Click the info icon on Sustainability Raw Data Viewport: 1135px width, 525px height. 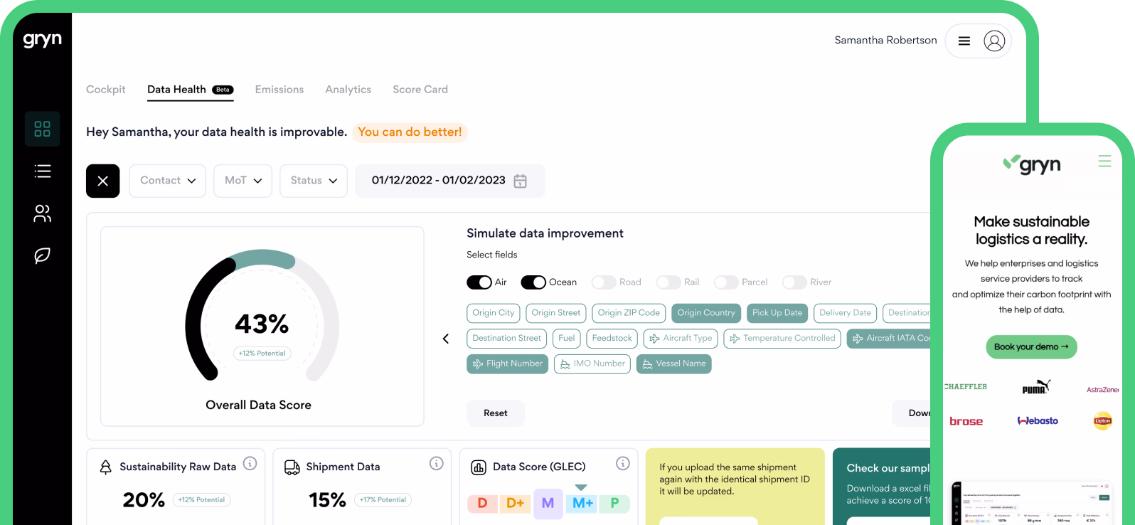(x=250, y=463)
